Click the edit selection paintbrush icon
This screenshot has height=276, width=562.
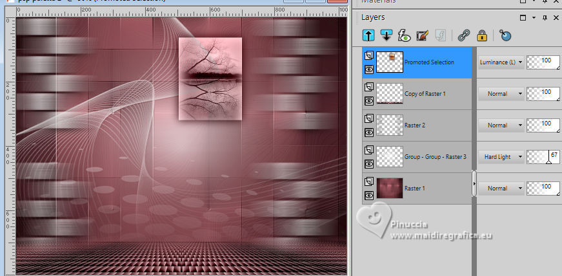point(423,35)
